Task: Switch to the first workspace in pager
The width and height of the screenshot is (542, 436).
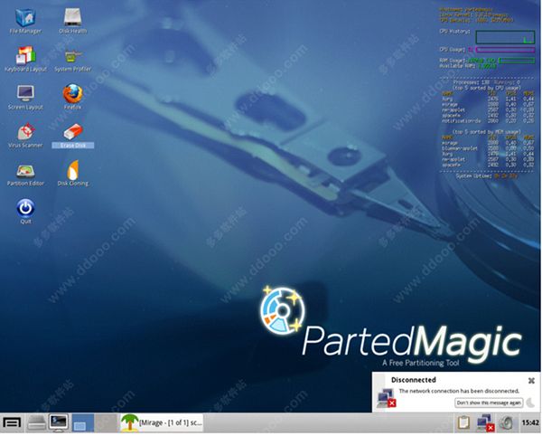Action: pyautogui.click(x=82, y=422)
